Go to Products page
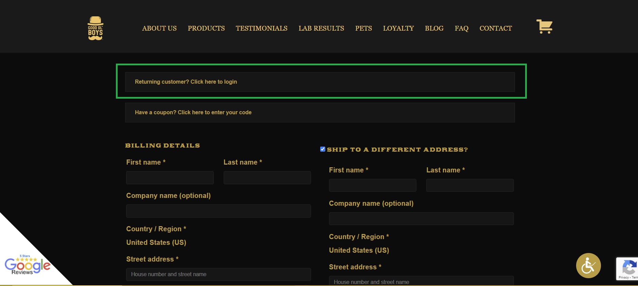Viewport: 638px width, 286px height. [206, 28]
